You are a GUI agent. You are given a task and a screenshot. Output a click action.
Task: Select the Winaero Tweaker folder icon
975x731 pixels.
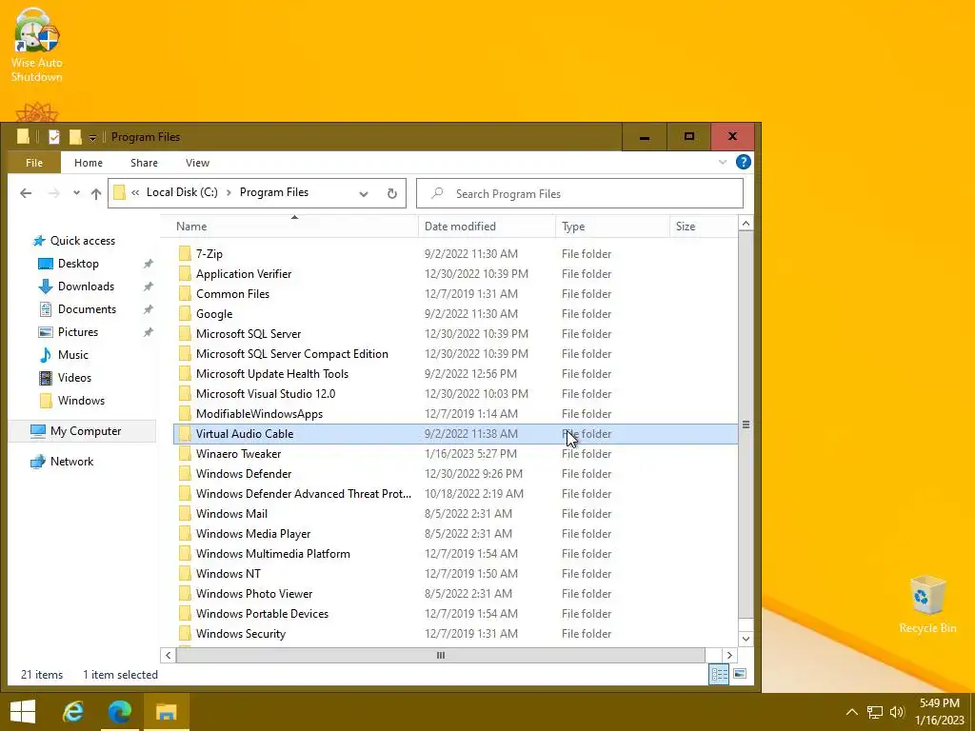[185, 454]
